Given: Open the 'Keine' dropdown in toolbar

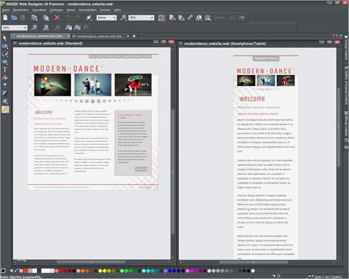Looking at the screenshot, I should coord(106,18).
